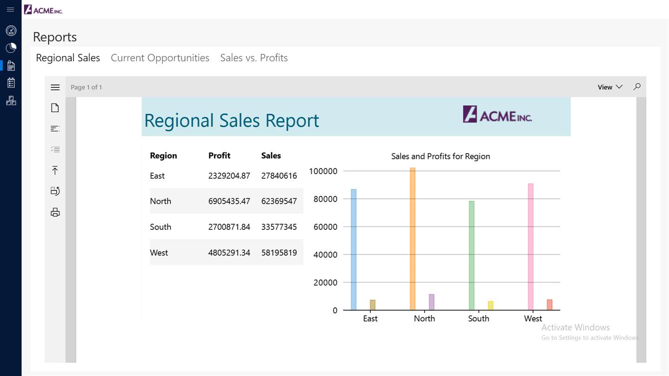Open the tasks checklist sidebar icon

coord(11,83)
